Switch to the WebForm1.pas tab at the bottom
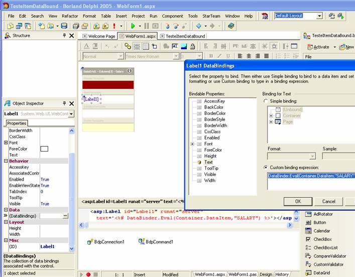The image size is (355, 277). coord(242,274)
